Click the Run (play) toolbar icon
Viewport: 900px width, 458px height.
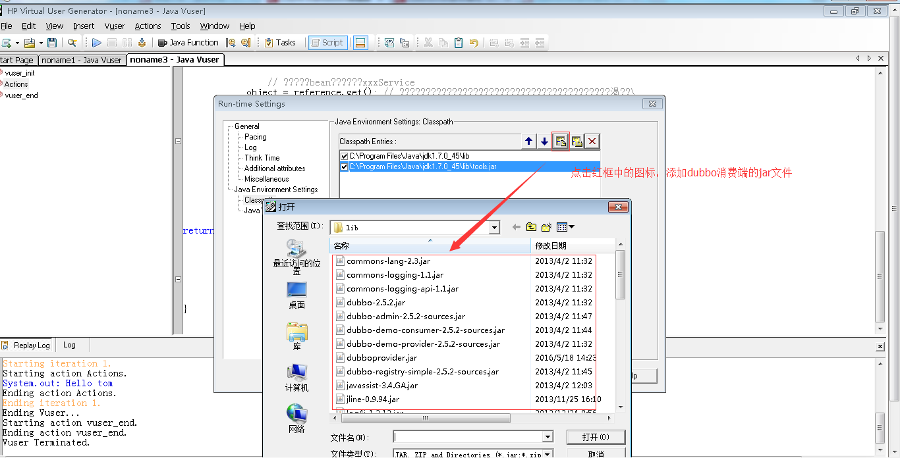(x=97, y=43)
